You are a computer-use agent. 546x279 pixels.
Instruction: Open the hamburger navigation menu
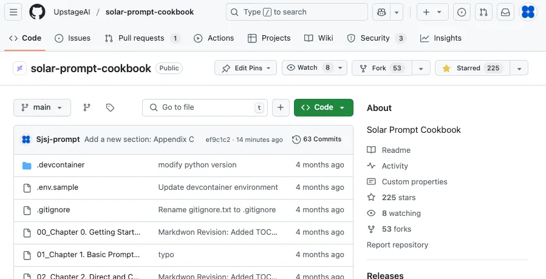click(14, 12)
